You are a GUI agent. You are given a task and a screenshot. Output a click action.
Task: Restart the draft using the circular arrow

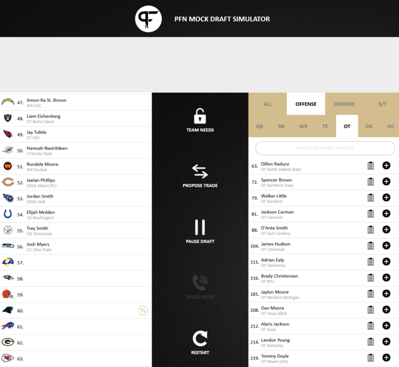click(x=199, y=339)
